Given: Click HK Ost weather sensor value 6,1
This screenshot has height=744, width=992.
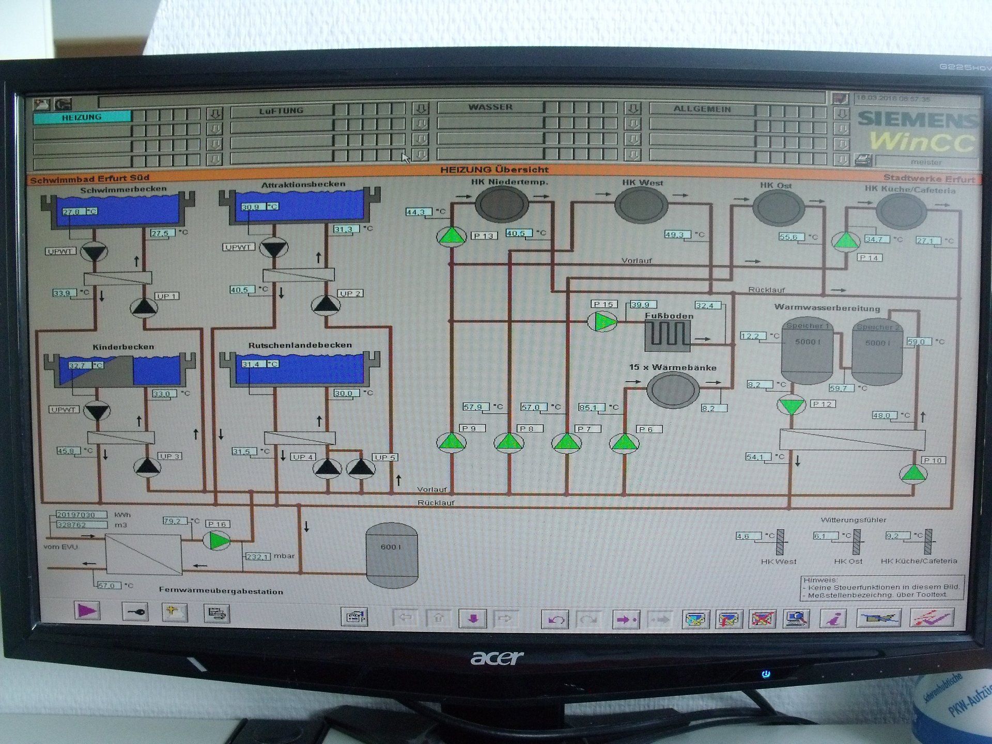Looking at the screenshot, I should pos(826,536).
